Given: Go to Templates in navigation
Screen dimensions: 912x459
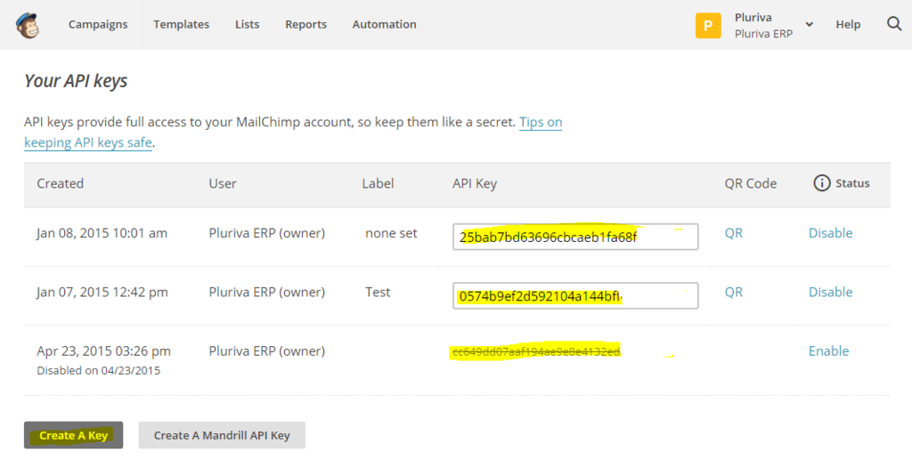Looking at the screenshot, I should (181, 25).
